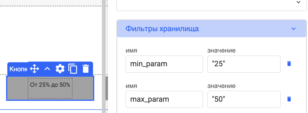This screenshot has width=308, height=113.
Task: Collapse Фильтры хранилища using its chevron arrow
Action: pyautogui.click(x=293, y=29)
